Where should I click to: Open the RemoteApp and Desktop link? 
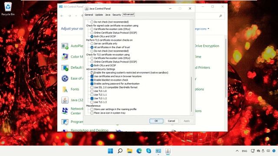89,130
